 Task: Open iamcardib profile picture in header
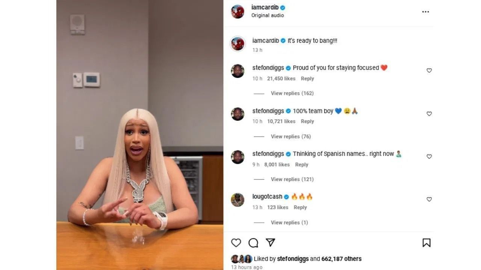pos(237,12)
